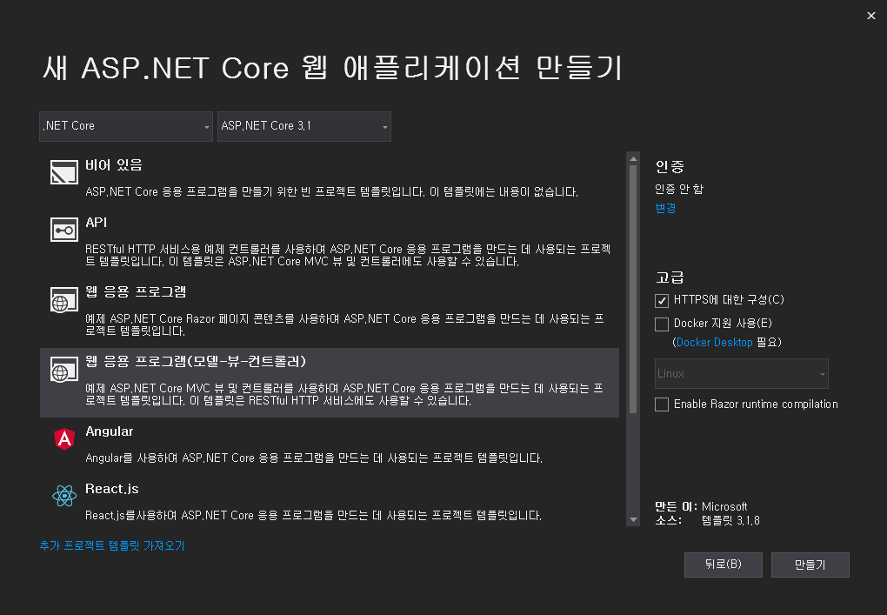
Task: Select the API template title
Action: 97,223
